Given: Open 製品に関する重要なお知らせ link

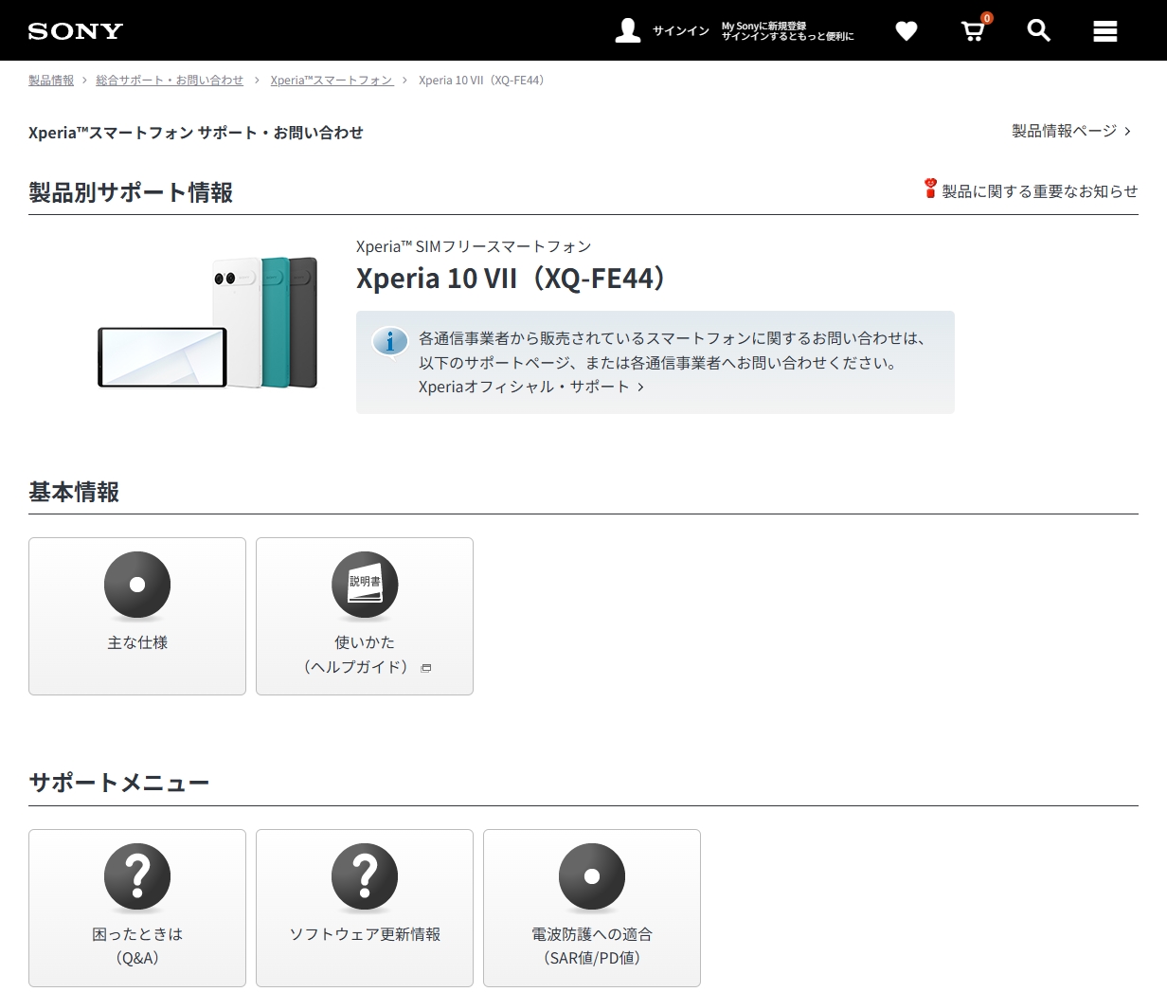Looking at the screenshot, I should point(1038,191).
